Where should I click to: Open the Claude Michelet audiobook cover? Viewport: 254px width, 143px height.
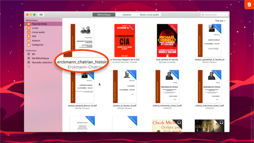click(x=167, y=126)
